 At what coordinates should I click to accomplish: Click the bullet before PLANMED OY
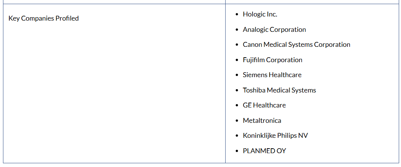pos(236,151)
